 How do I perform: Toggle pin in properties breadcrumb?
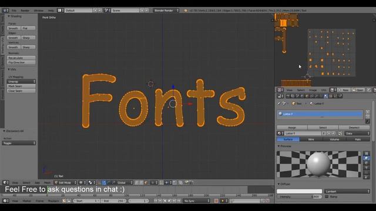click(x=279, y=103)
